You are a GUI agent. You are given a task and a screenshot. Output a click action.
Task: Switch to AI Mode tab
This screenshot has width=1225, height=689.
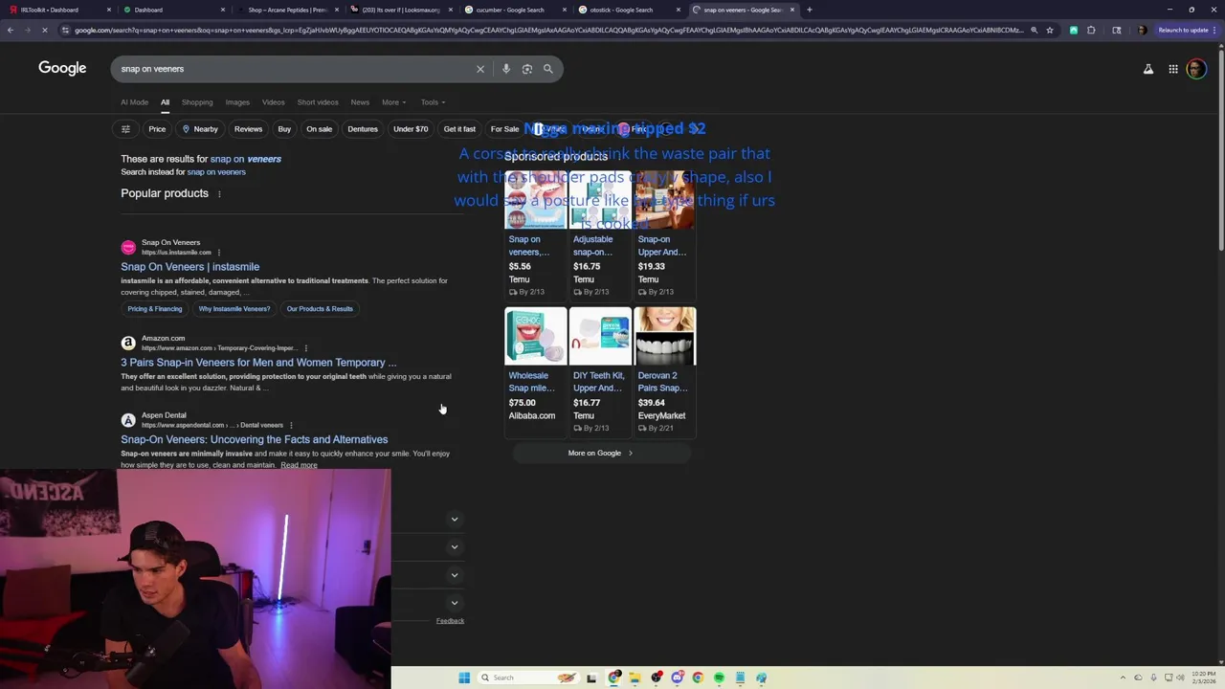pyautogui.click(x=135, y=102)
